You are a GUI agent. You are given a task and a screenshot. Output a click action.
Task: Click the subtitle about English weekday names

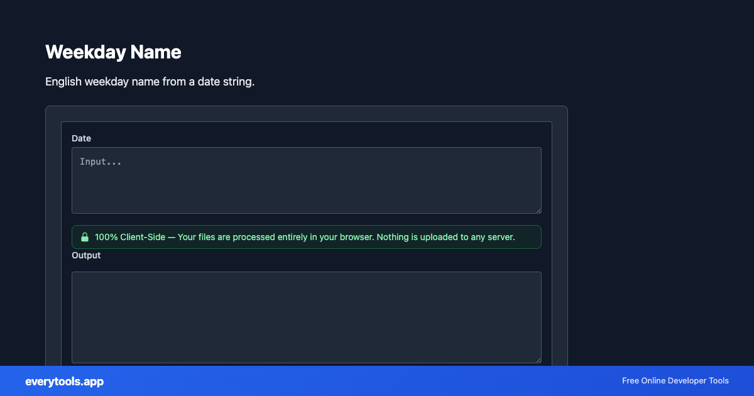click(150, 82)
